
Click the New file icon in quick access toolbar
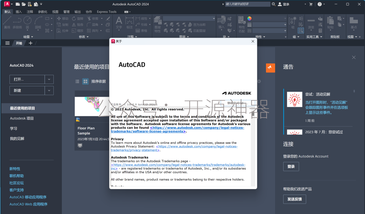point(18,4)
